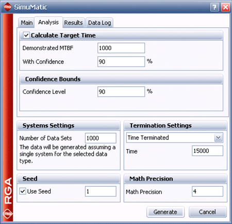Click the Demonstrated MTBF label
Screen dimensions: 232x224
click(48, 48)
